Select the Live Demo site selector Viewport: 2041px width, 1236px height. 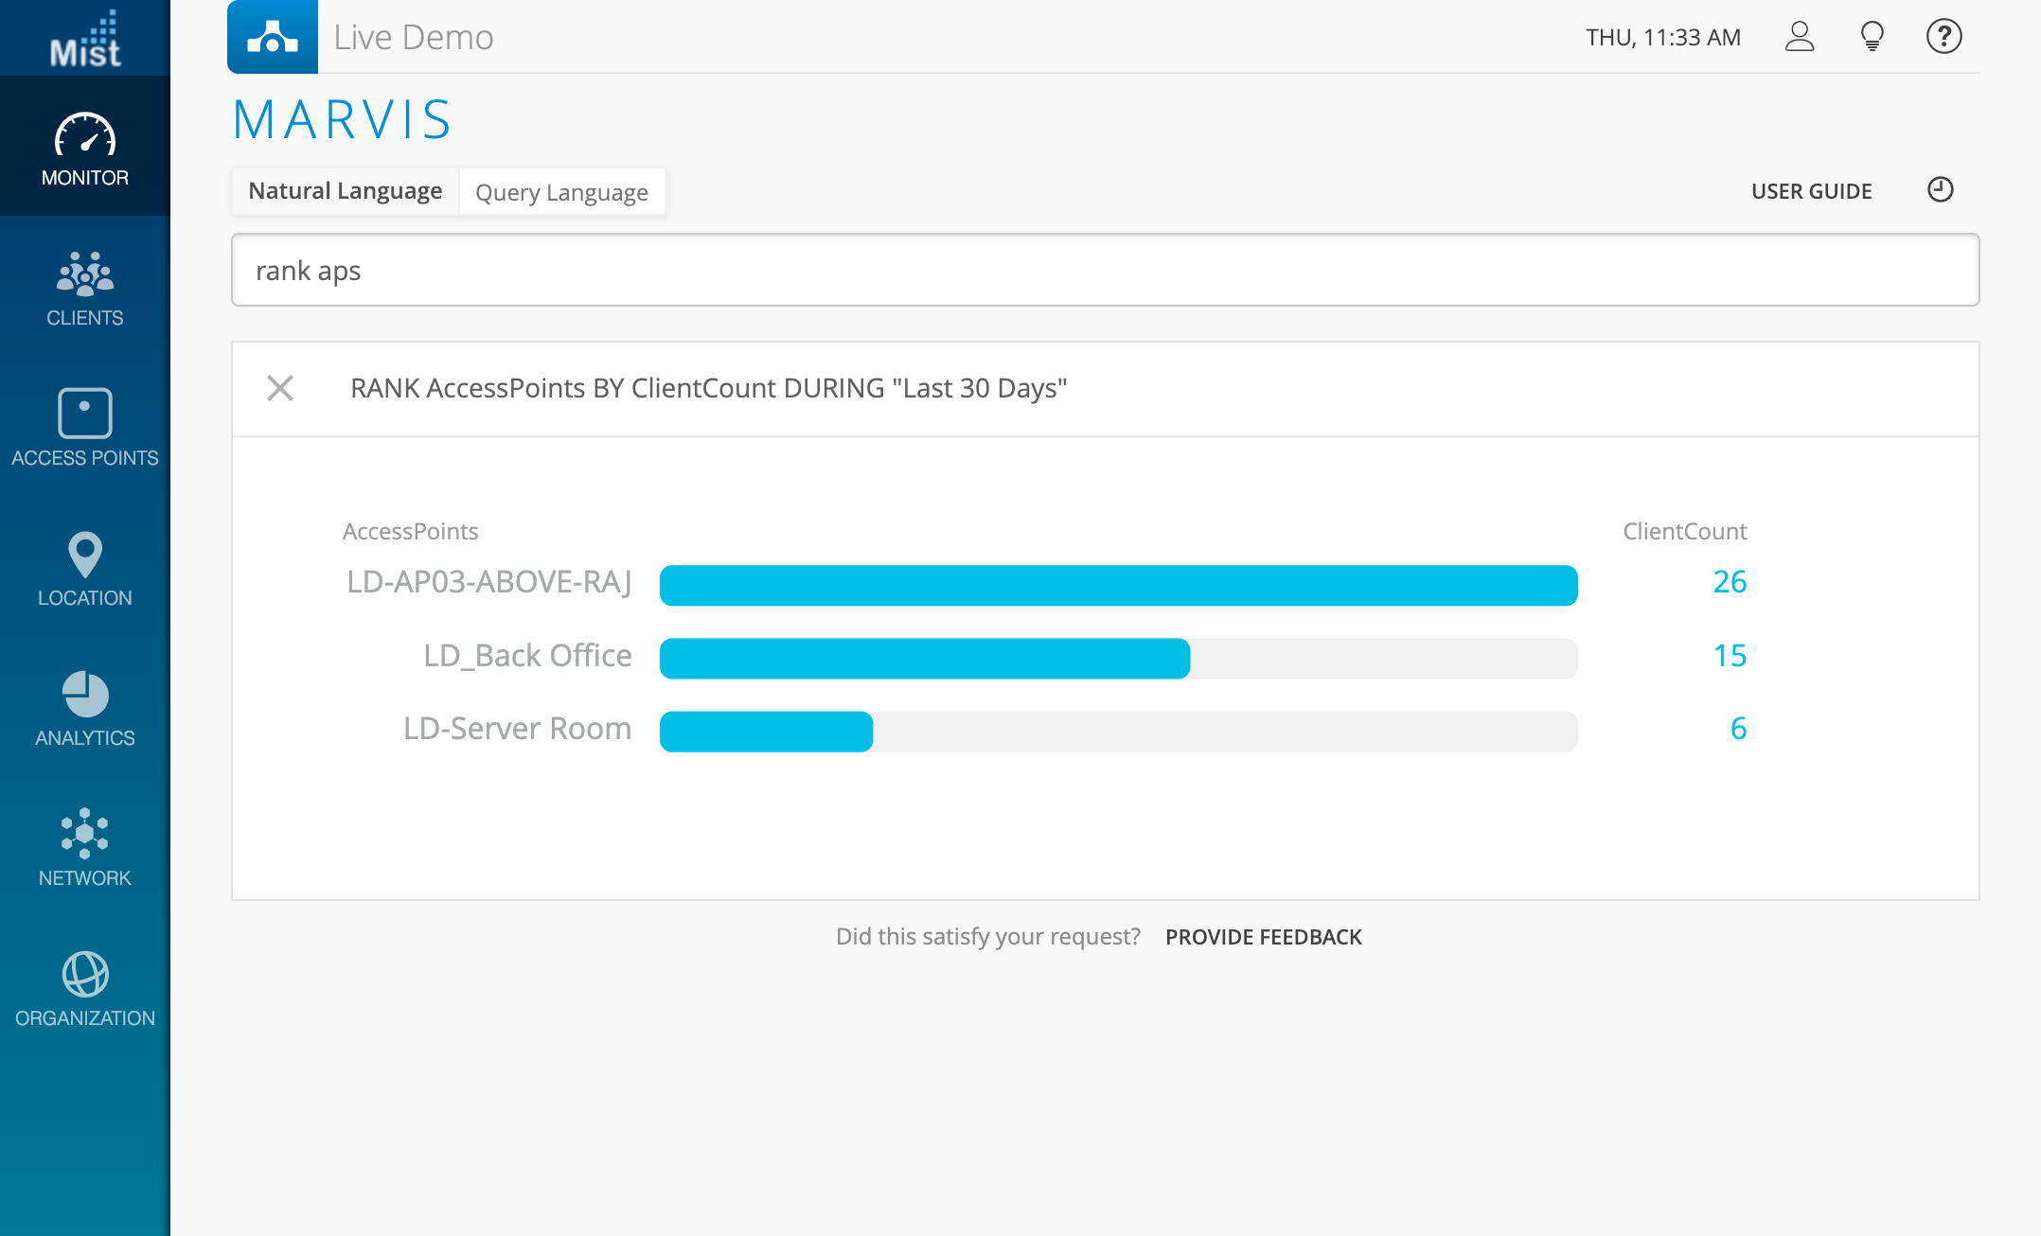click(x=414, y=37)
